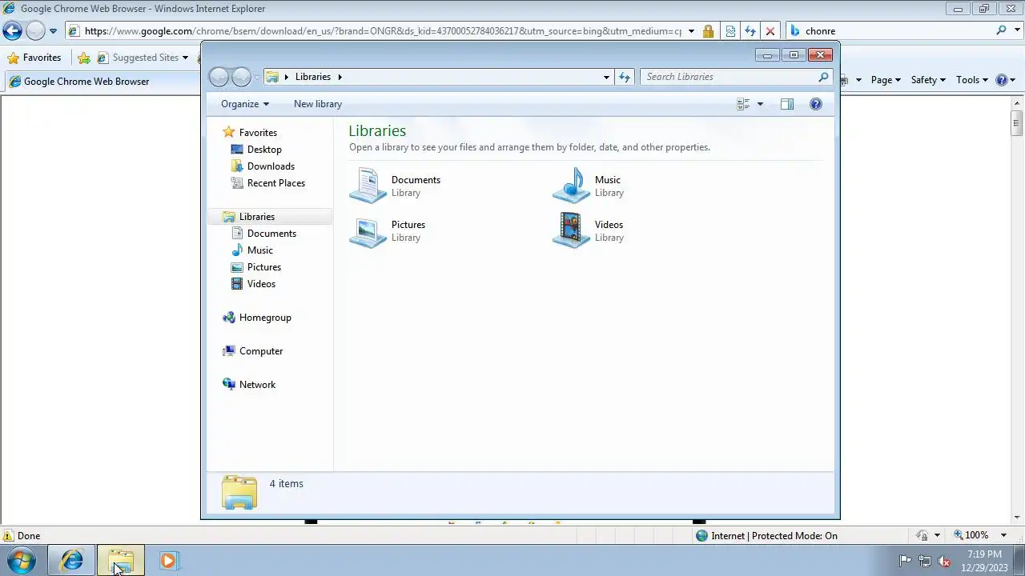Select Favorites in navigation pane

click(258, 133)
